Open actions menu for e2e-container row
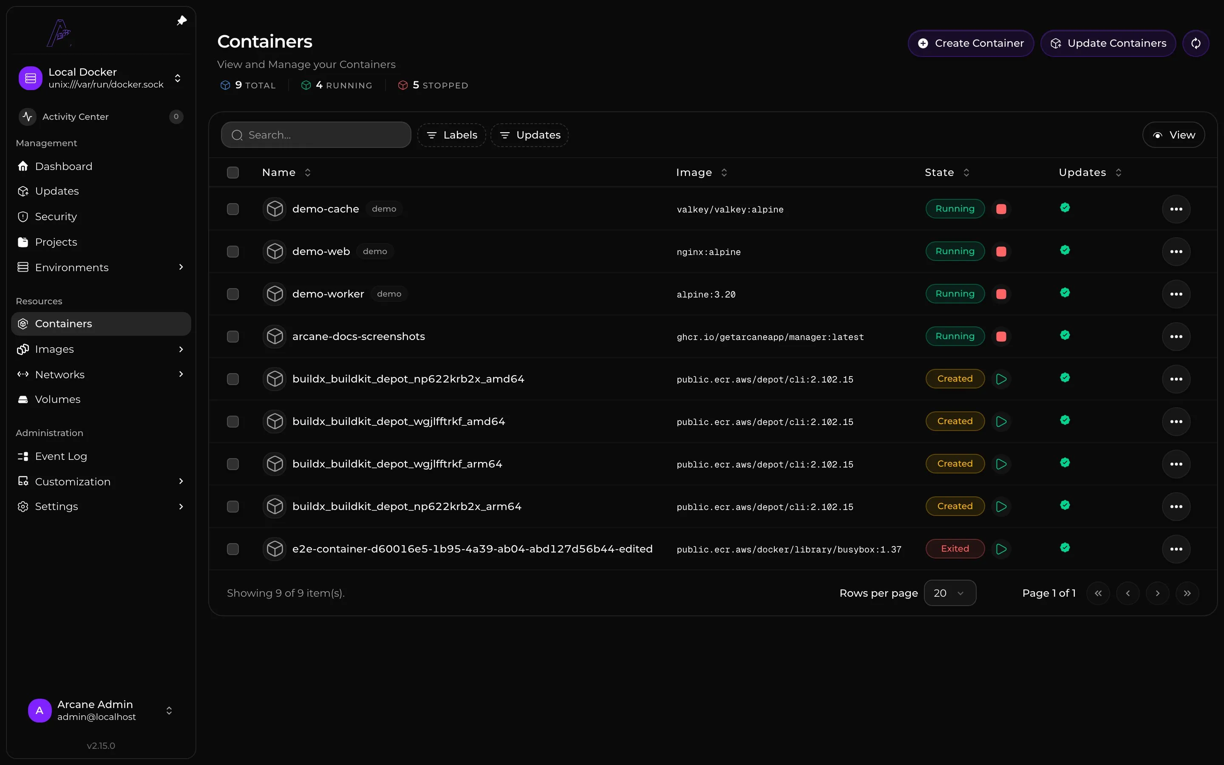1224x765 pixels. (1176, 549)
